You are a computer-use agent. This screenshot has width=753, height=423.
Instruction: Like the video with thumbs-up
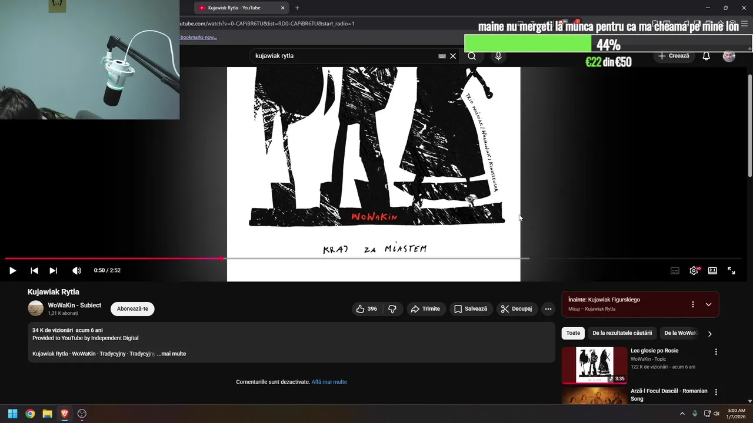[366, 308]
